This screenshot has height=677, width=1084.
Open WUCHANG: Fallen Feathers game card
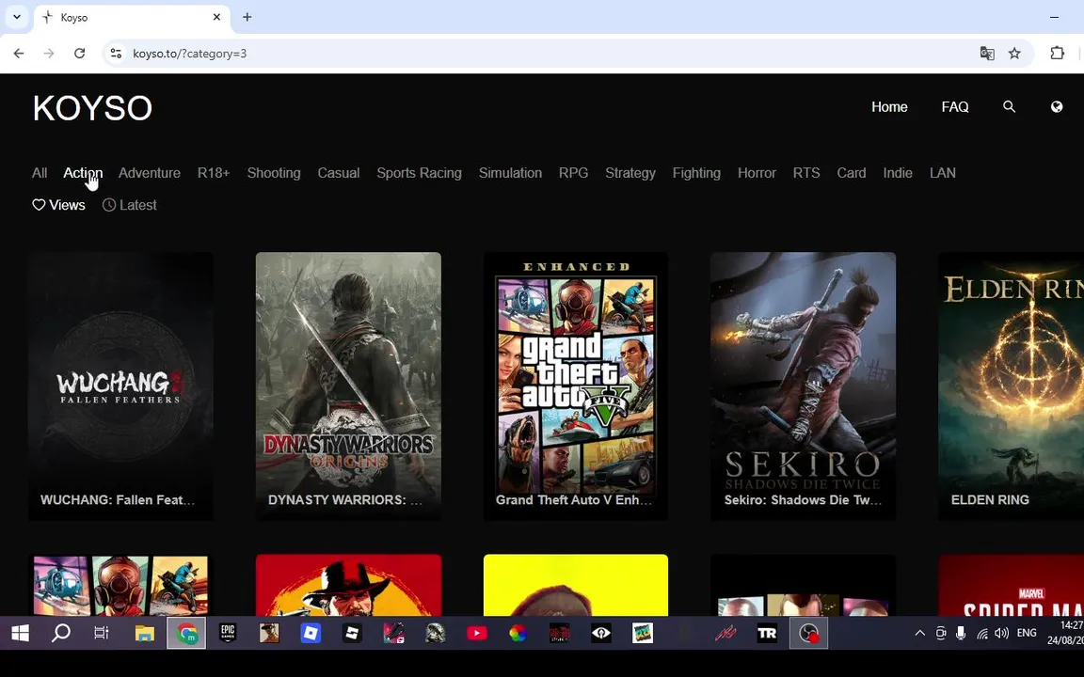click(x=121, y=386)
